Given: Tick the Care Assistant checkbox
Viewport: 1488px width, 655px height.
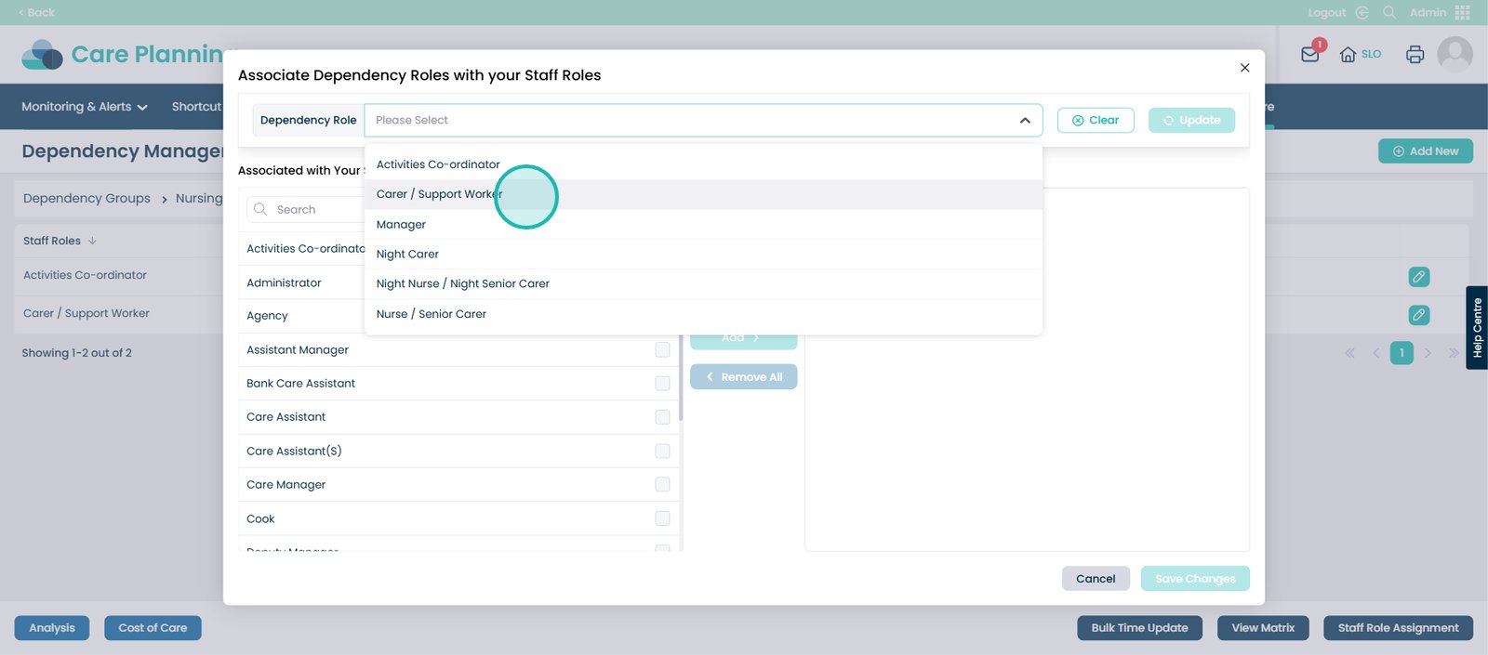Looking at the screenshot, I should pyautogui.click(x=662, y=417).
